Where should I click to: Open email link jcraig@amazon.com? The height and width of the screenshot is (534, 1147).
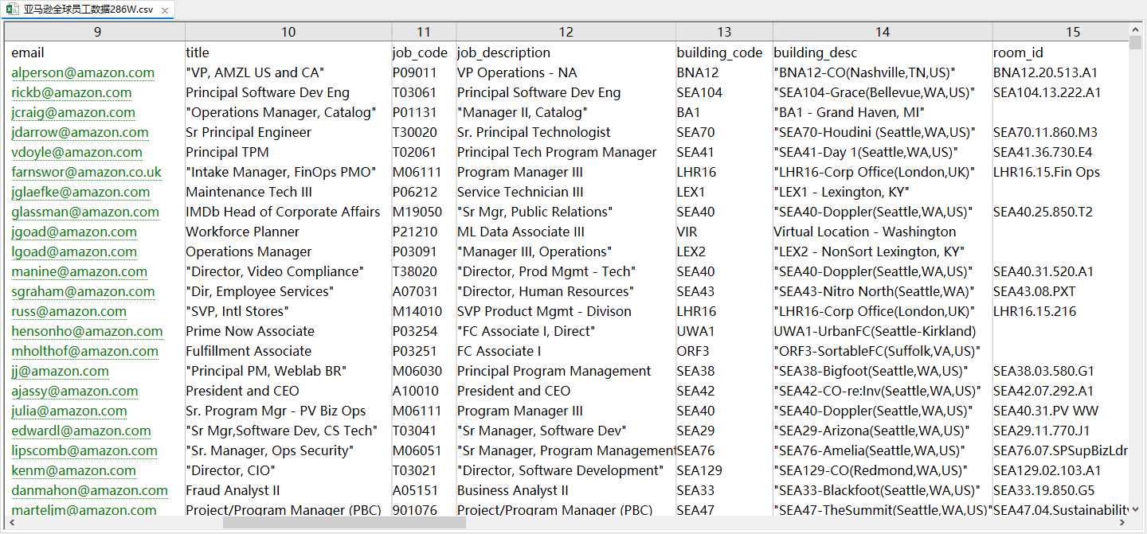[73, 112]
